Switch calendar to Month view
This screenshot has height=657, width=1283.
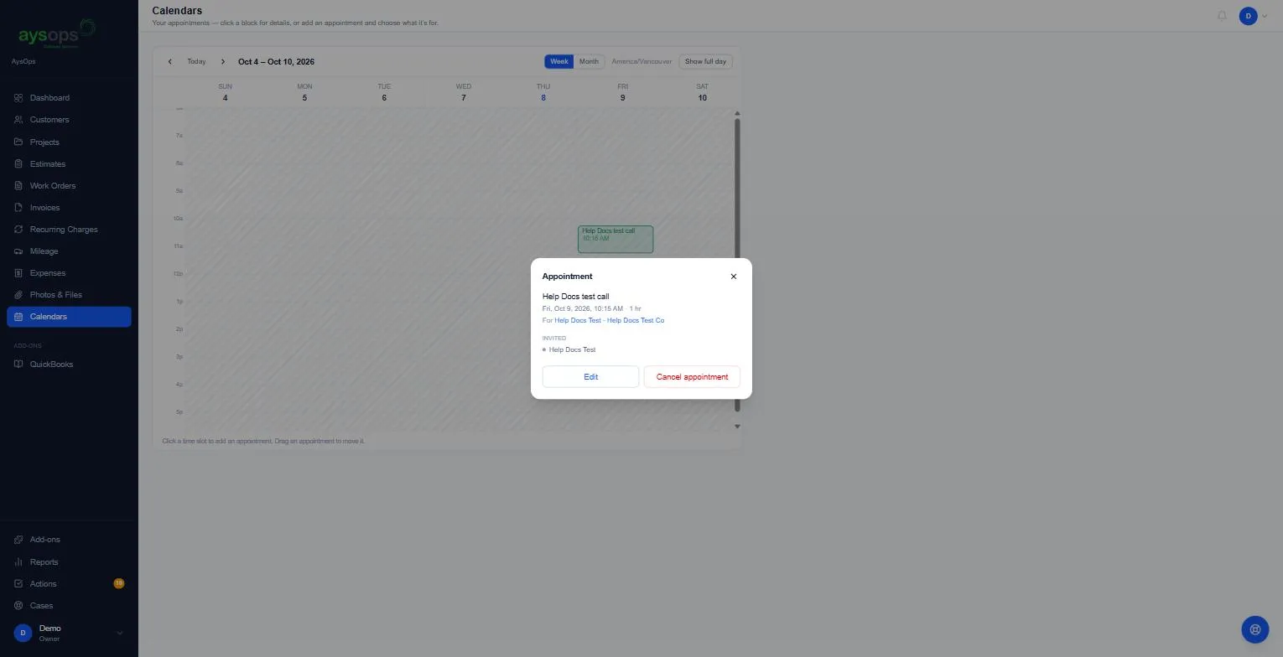[589, 62]
